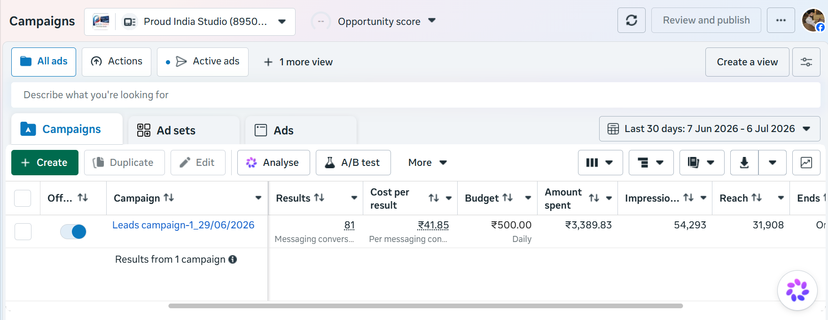Image resolution: width=828 pixels, height=320 pixels.
Task: Select the Leads campaign row checkbox
Action: [23, 232]
